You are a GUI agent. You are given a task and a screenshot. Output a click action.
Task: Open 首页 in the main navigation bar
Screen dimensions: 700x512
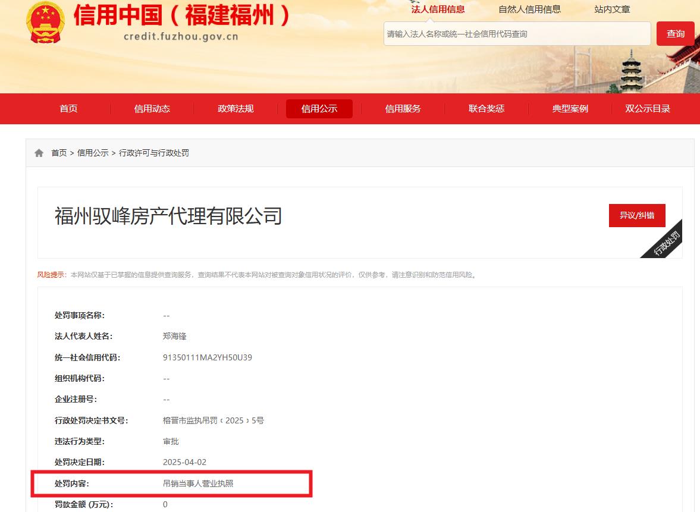[68, 109]
